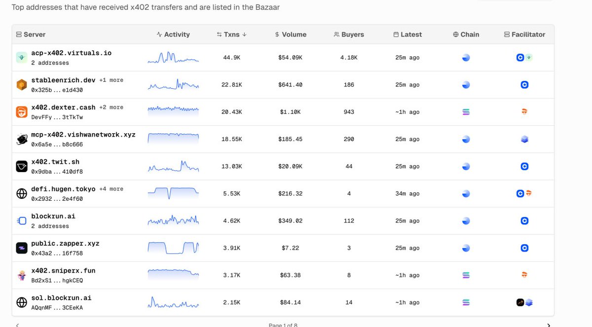Screen dimensions: 592x327
Task: Click the 2.15K transactions value
Action: (x=231, y=302)
